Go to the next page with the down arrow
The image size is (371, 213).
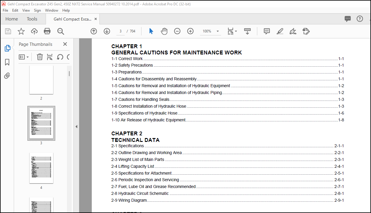[107, 31]
